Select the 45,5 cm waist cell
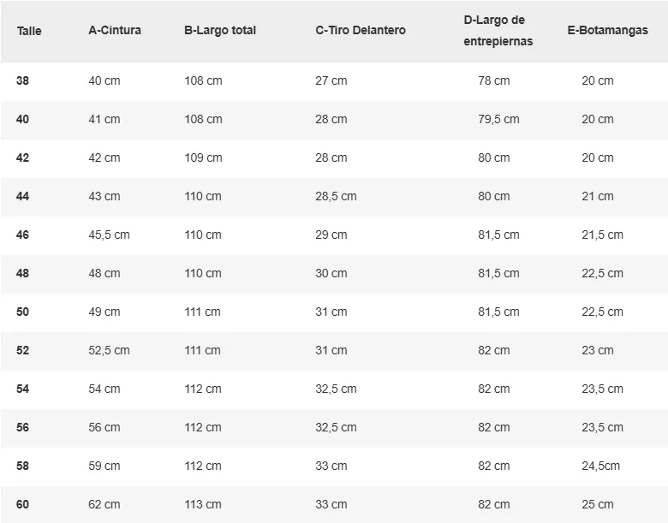This screenshot has height=523, width=668. point(109,235)
